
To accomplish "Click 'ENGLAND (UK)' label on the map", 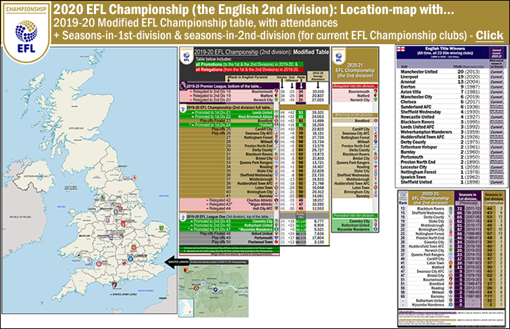I will pyautogui.click(x=125, y=294).
